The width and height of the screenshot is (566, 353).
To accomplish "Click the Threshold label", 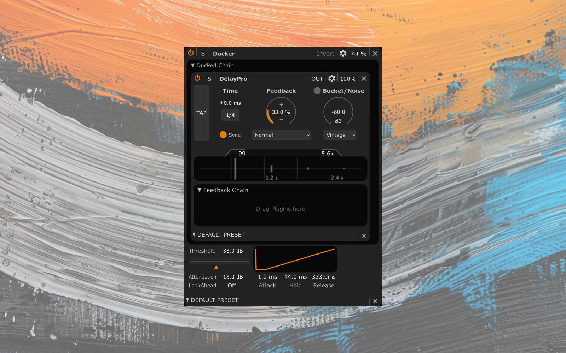I will click(x=202, y=251).
